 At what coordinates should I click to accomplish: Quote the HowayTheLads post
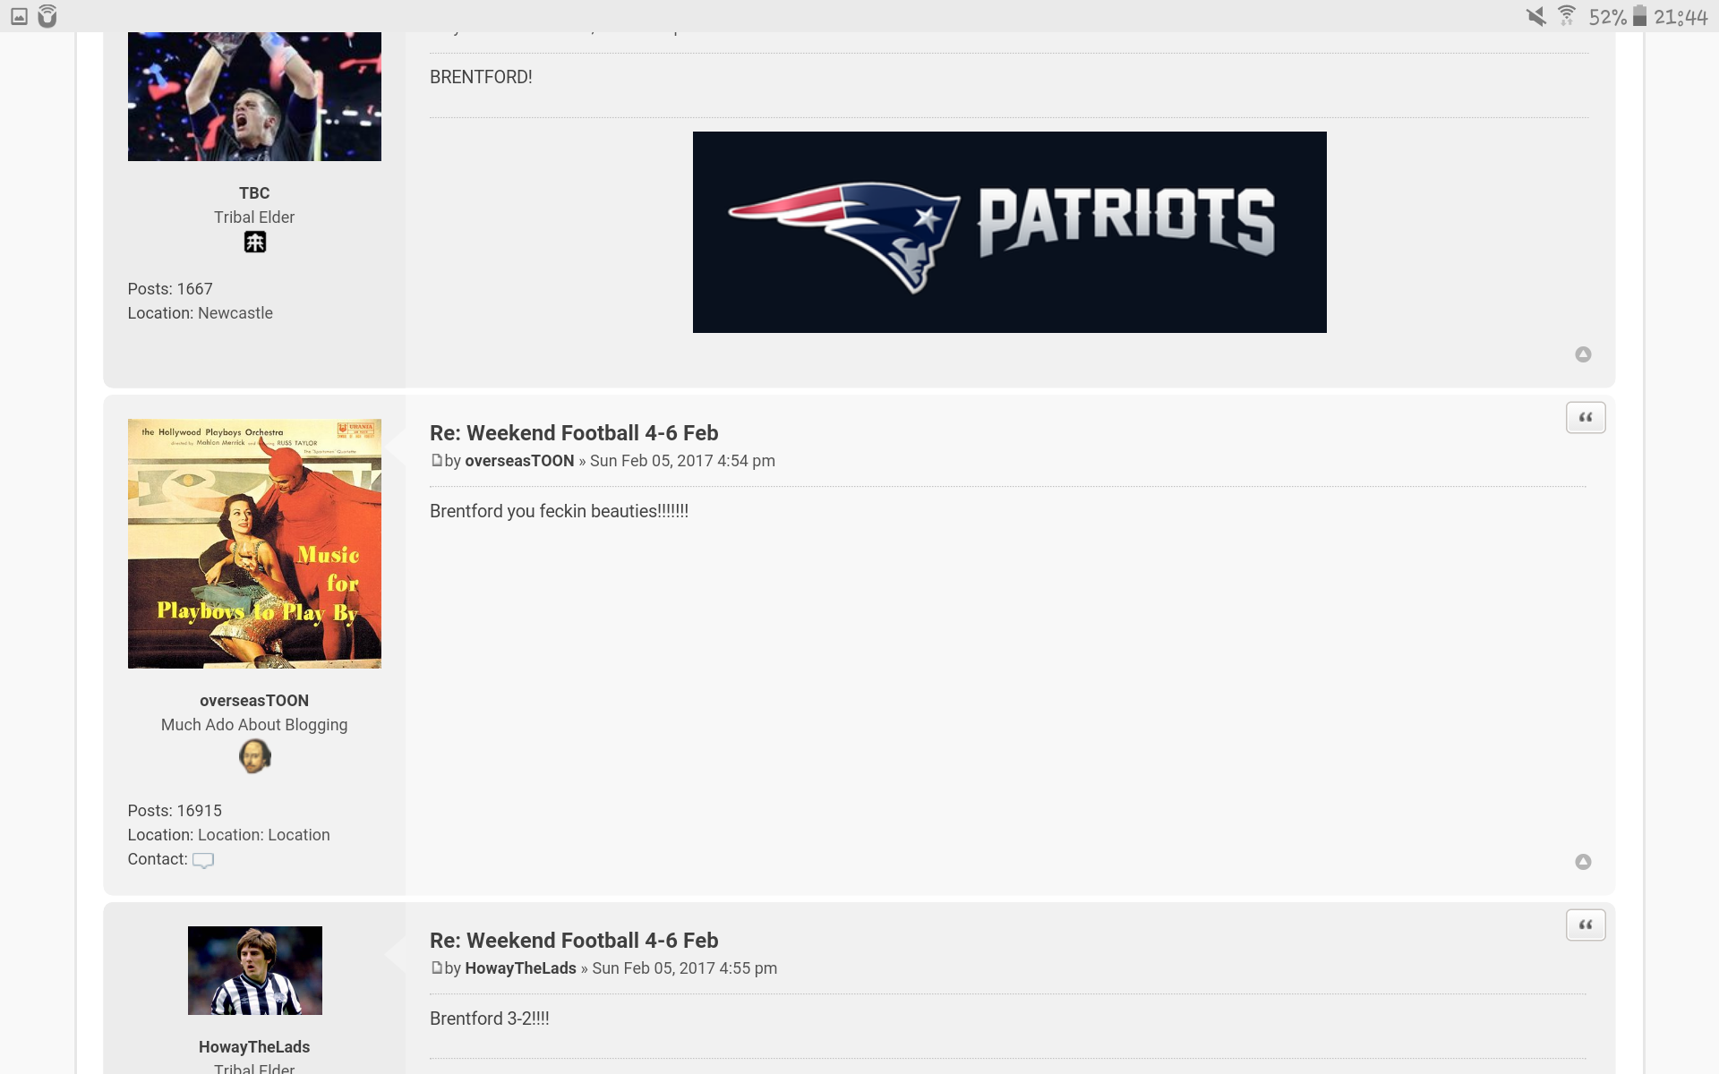point(1586,925)
